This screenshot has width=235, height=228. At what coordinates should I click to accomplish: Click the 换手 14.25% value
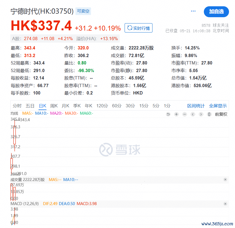[192, 48]
